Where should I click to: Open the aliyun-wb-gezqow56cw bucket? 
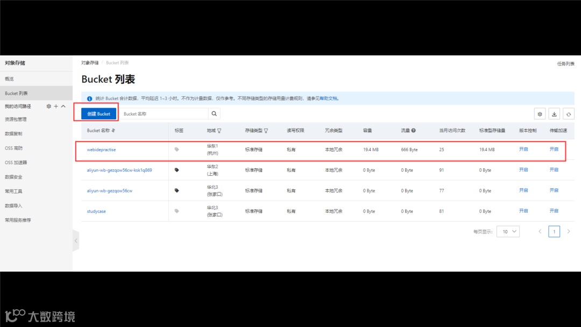tap(109, 191)
